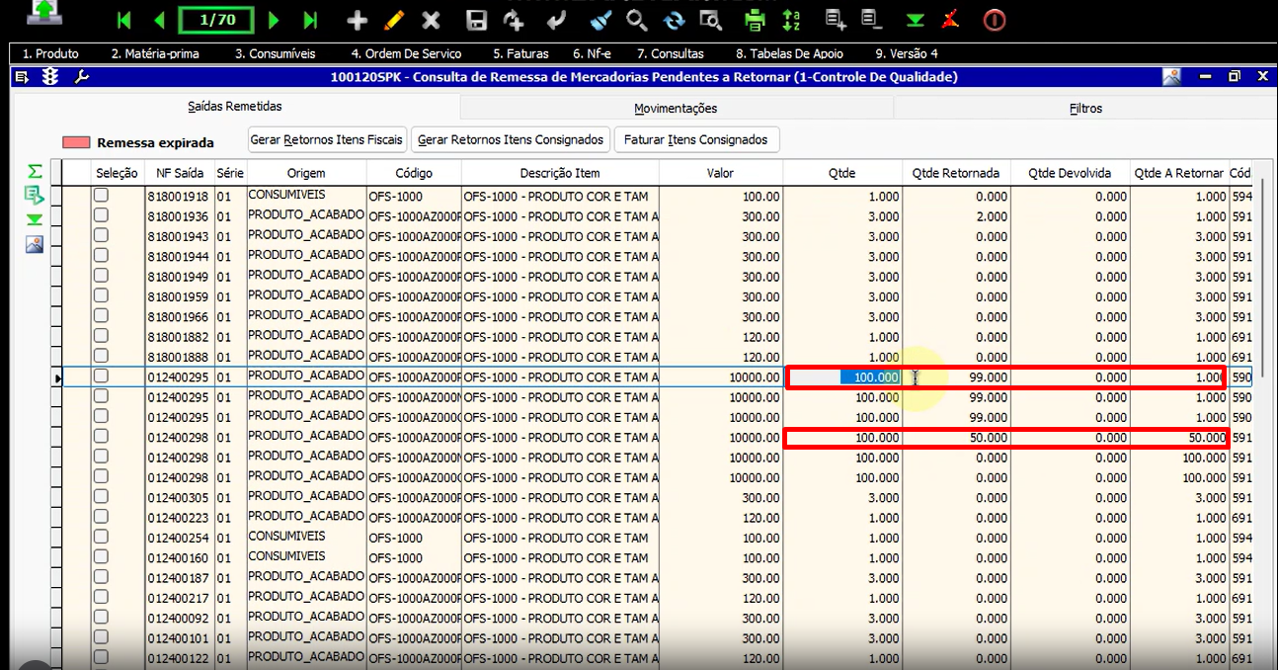The width and height of the screenshot is (1278, 670).
Task: Open the 7. Consultas menu
Action: coord(670,53)
